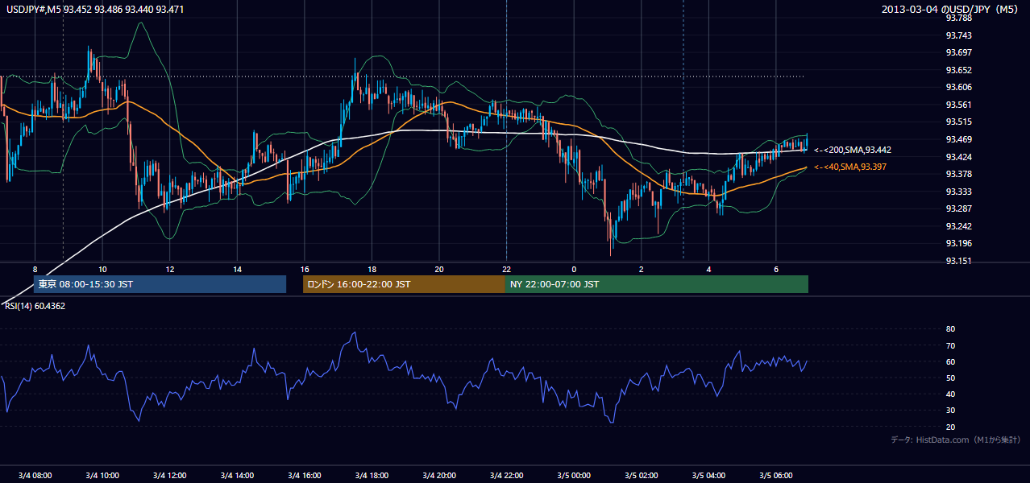The height and width of the screenshot is (483, 1030).
Task: Click the 3/4 14:00 time axis label
Action: [237, 475]
